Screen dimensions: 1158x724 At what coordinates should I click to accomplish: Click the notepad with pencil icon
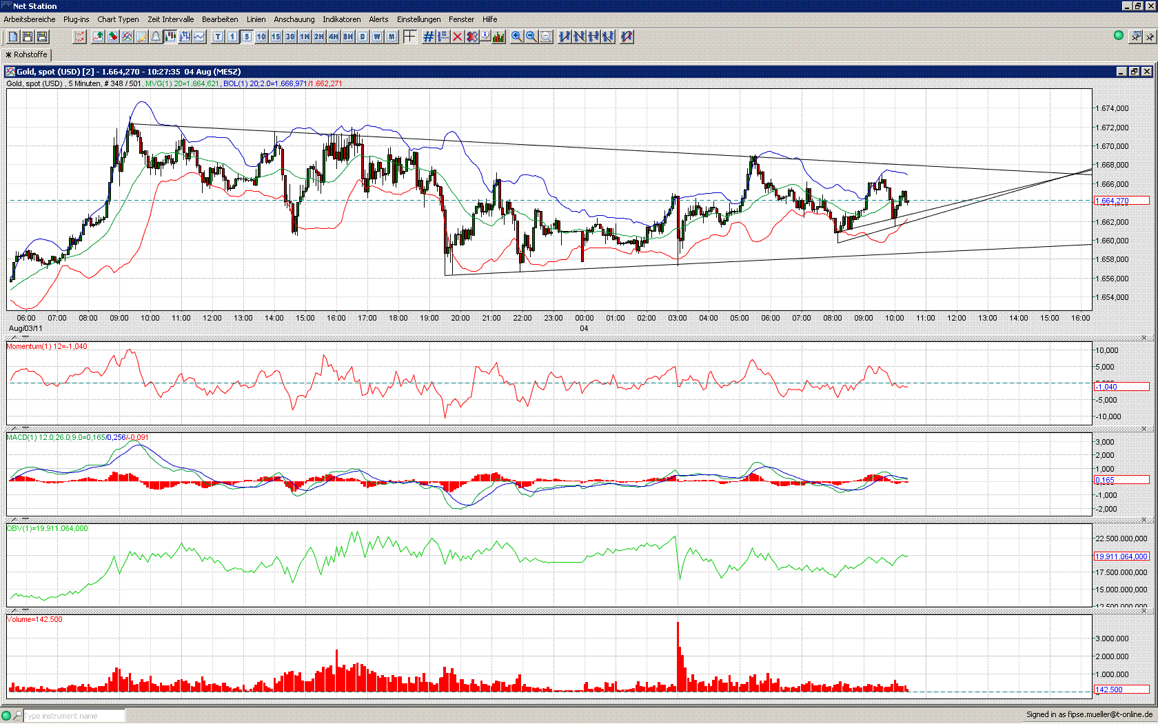point(142,37)
